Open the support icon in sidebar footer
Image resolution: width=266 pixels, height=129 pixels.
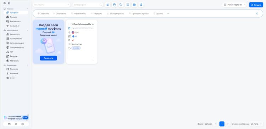[9, 124]
